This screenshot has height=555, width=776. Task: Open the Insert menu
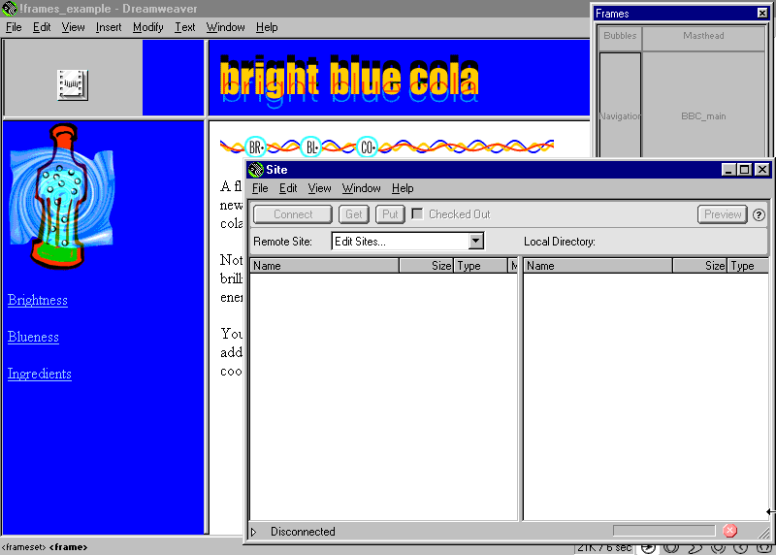coord(109,27)
